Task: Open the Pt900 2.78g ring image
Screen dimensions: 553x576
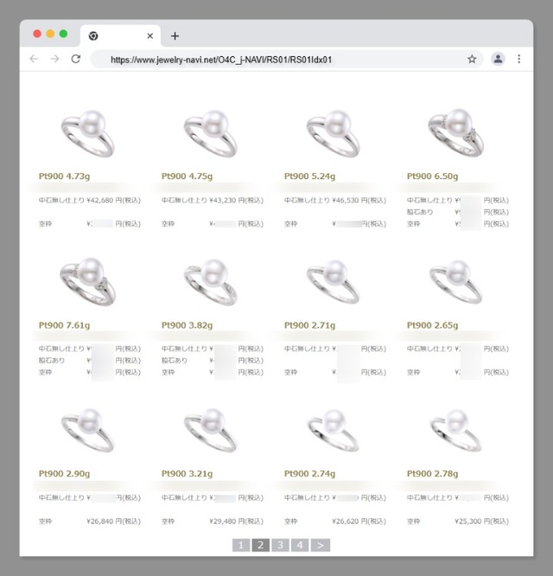Action: (456, 431)
